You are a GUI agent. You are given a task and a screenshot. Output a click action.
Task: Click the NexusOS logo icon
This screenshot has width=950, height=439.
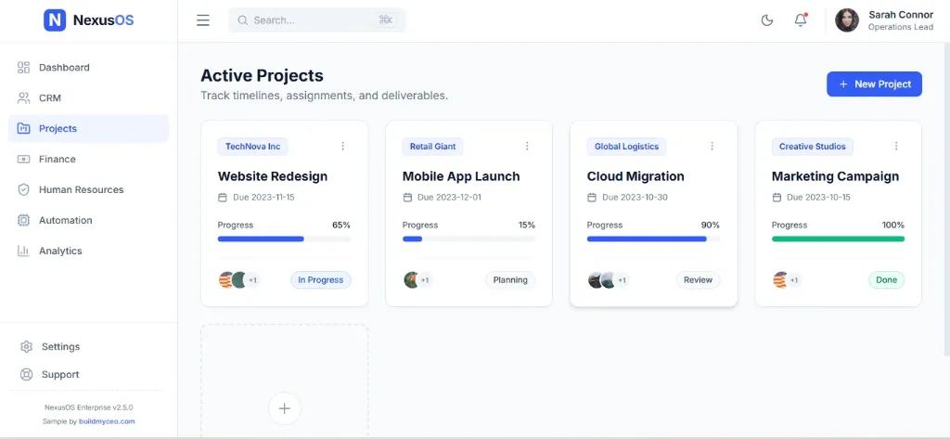pos(55,19)
